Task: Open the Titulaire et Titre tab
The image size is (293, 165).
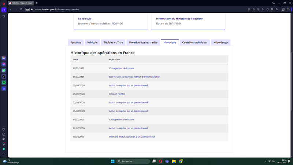Action: tap(113, 43)
